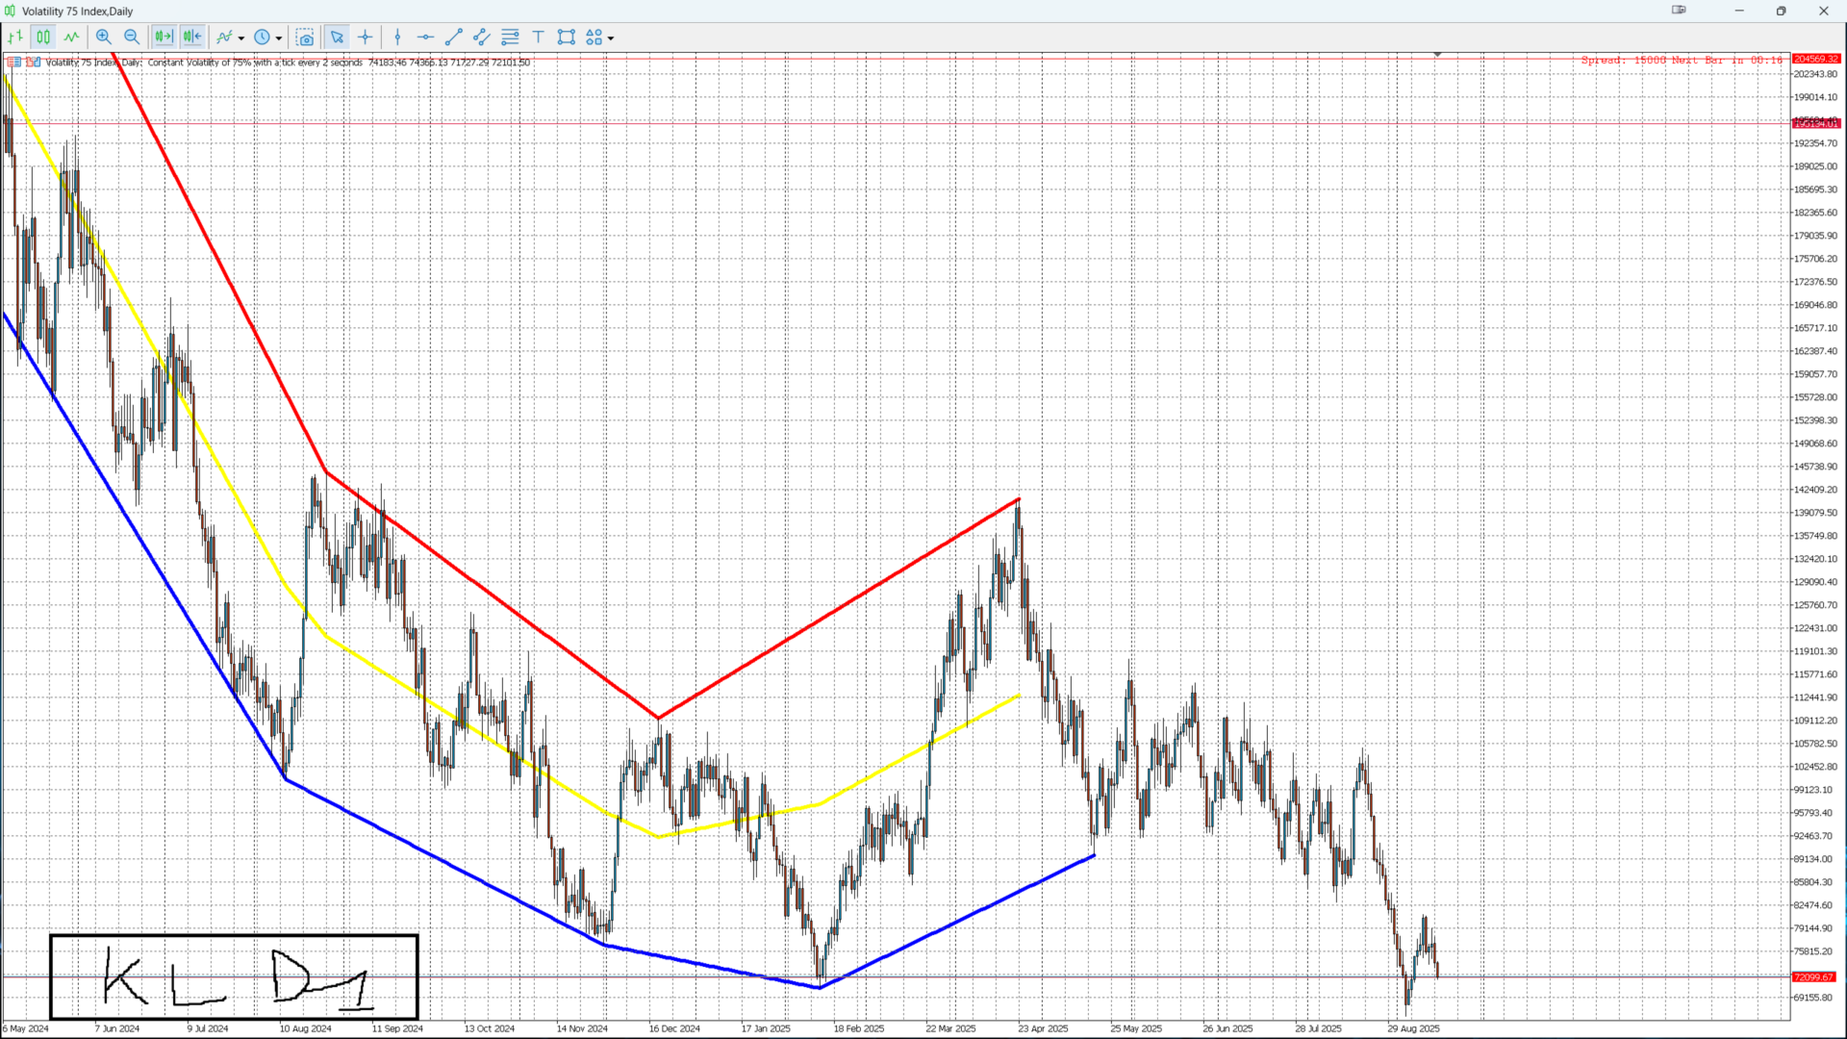
Task: Select the equidistant channel tool
Action: click(482, 38)
